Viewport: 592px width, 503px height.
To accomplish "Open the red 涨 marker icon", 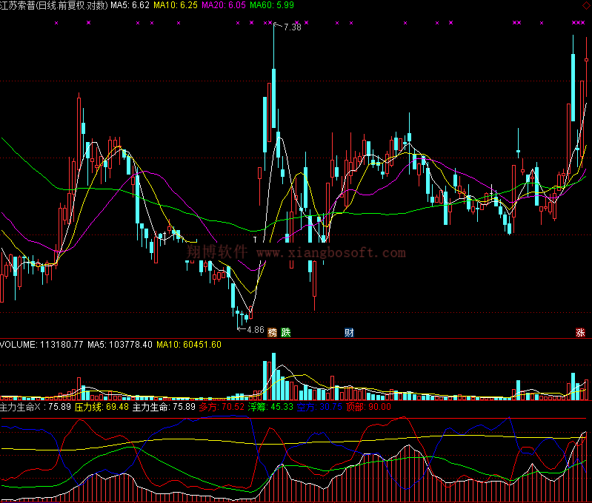I will coord(580,333).
